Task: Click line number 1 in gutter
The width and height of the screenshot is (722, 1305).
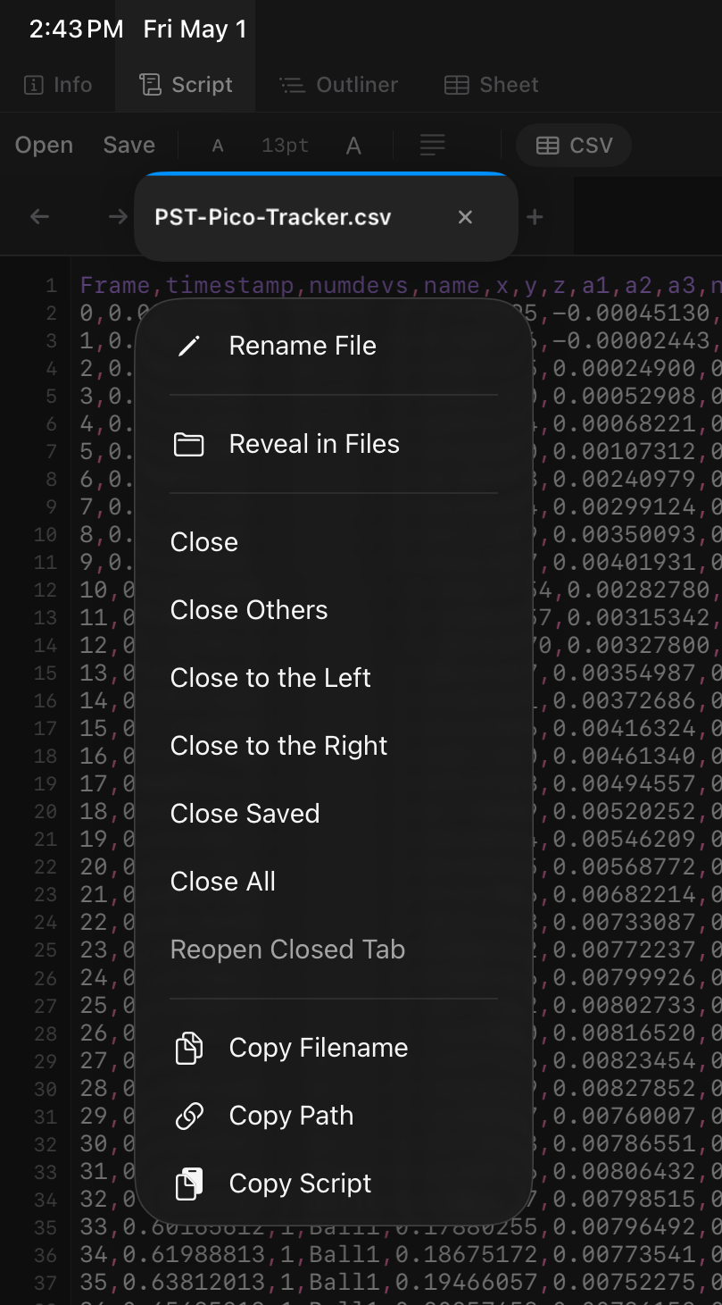Action: (51, 286)
